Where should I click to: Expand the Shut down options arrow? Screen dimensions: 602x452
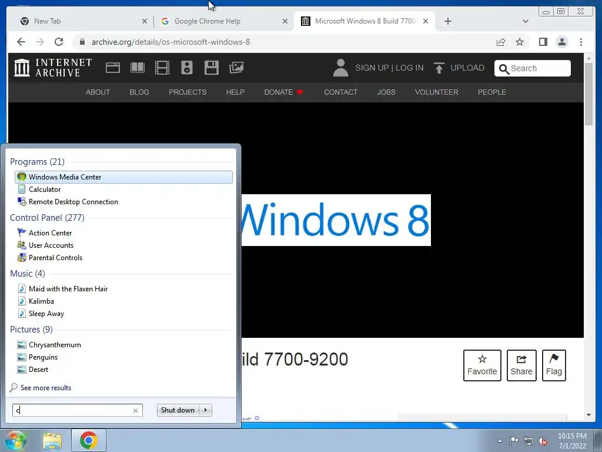point(206,410)
